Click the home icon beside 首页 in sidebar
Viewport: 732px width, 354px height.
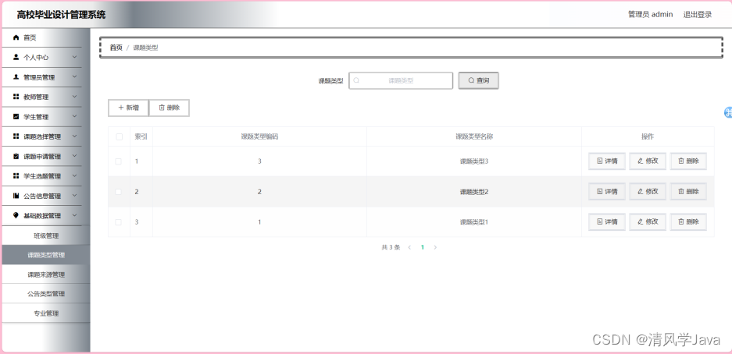click(x=16, y=37)
